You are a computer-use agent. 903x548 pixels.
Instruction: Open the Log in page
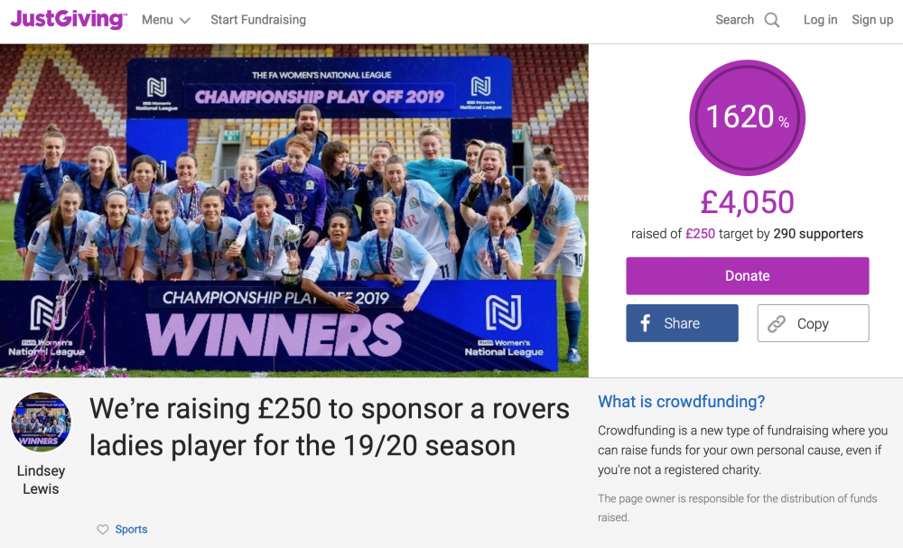tap(820, 20)
